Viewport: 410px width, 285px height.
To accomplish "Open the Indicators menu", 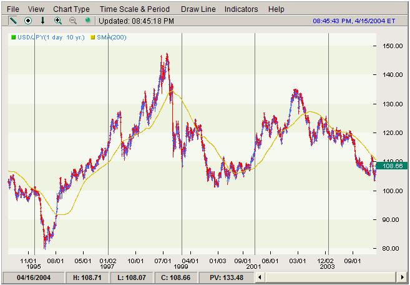I will coord(241,9).
